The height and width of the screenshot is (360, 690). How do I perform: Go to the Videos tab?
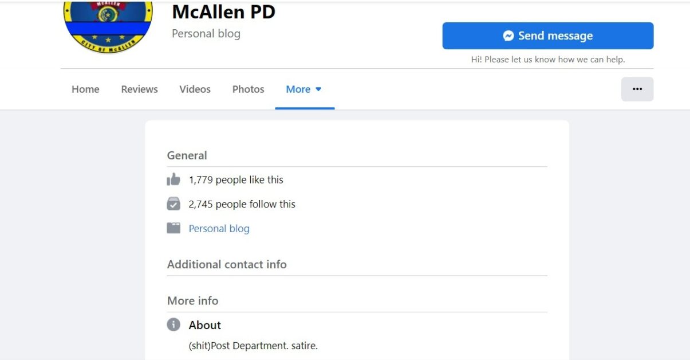tap(195, 89)
